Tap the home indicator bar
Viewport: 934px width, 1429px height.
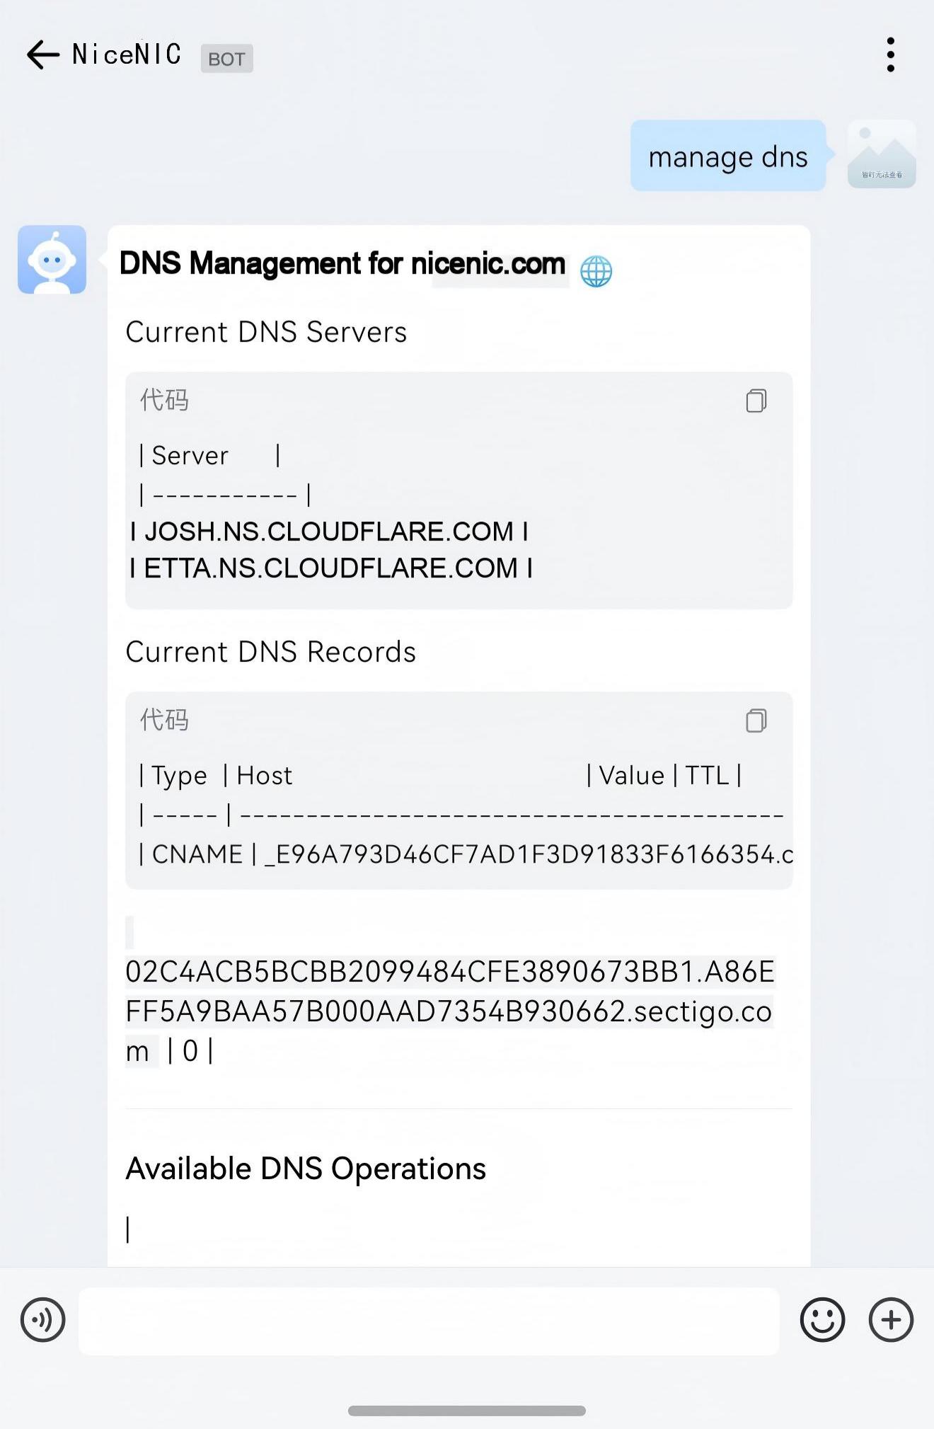(467, 1411)
